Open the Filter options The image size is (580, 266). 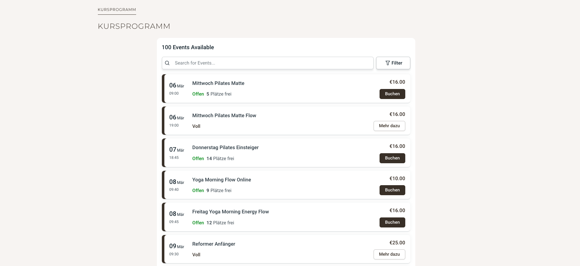coord(393,63)
